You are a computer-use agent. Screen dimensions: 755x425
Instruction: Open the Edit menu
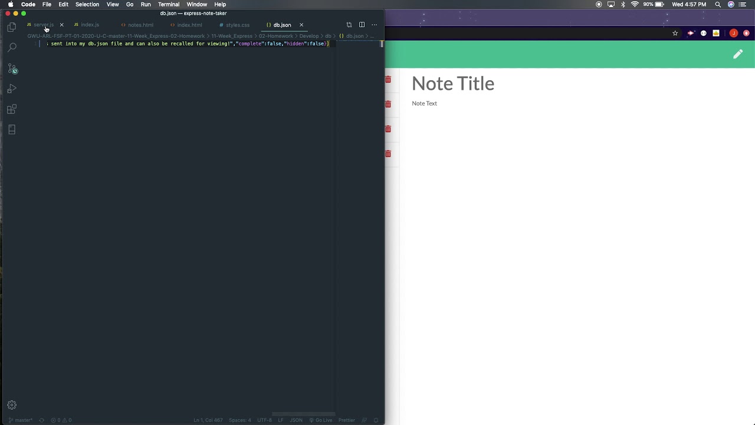63,4
